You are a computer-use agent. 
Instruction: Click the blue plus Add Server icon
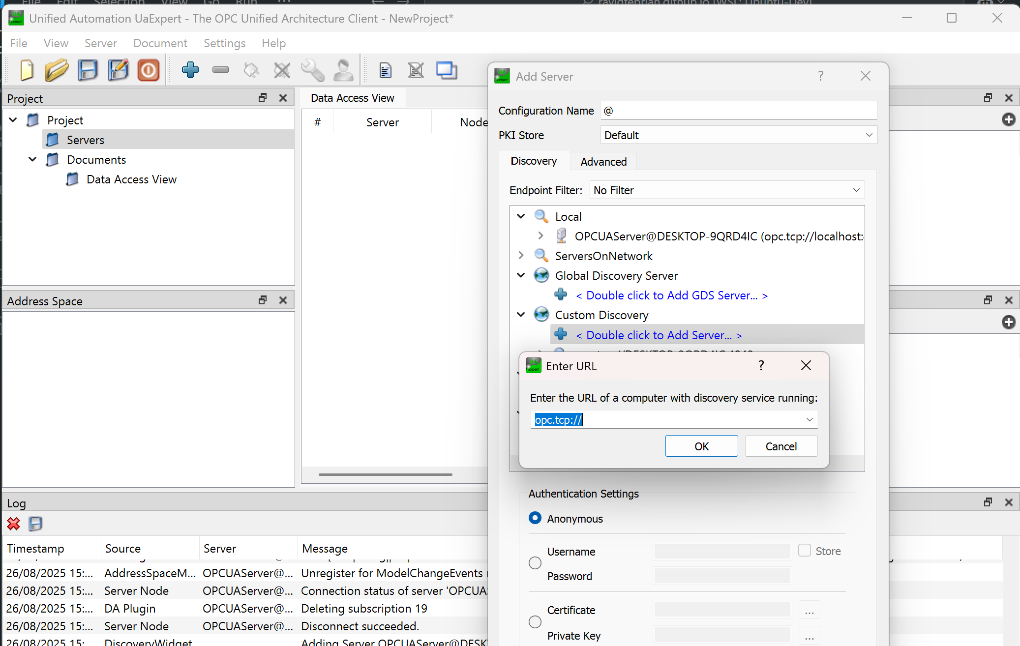pyautogui.click(x=190, y=70)
